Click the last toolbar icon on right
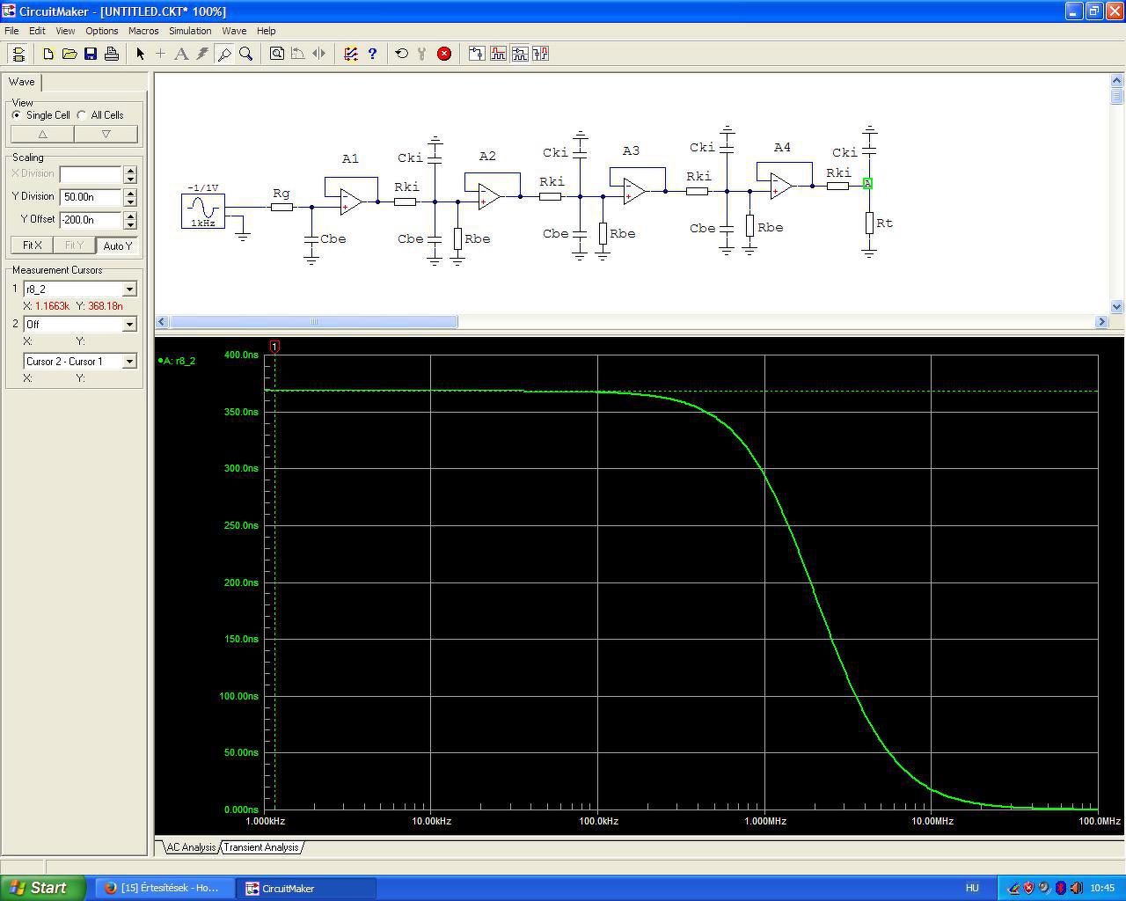1126x901 pixels. click(540, 54)
